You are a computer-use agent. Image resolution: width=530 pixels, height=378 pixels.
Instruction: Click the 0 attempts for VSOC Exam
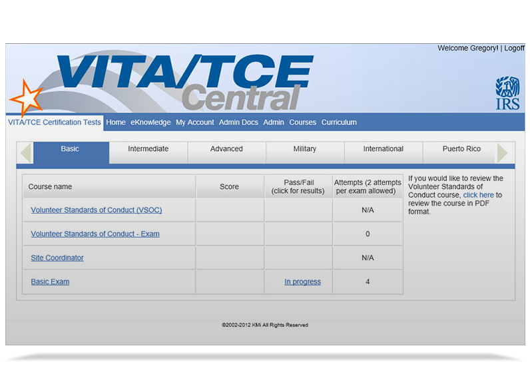coord(368,234)
